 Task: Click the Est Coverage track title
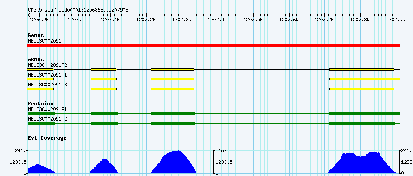pos(47,138)
